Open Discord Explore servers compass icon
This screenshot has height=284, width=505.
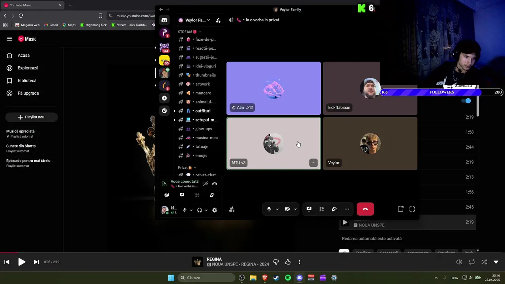pos(165,111)
